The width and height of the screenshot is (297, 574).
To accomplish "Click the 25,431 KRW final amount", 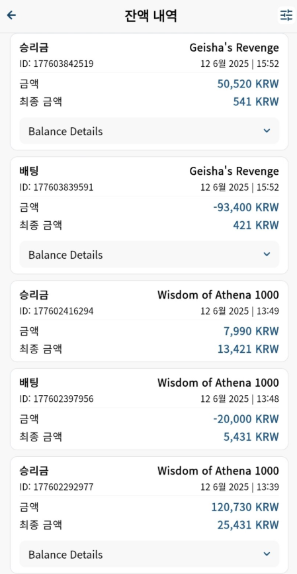I will [248, 525].
